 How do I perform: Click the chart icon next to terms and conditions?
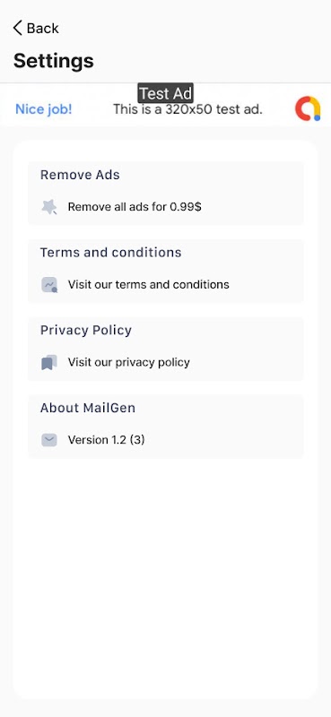click(x=49, y=285)
